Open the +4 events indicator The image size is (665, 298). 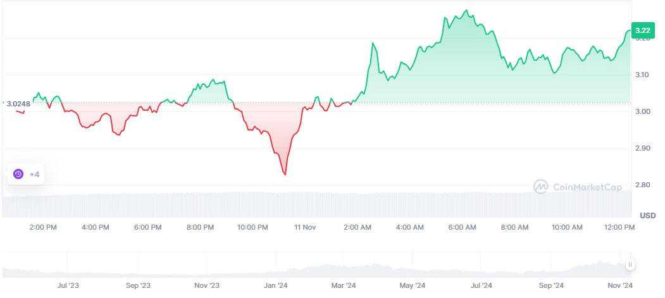(34, 174)
